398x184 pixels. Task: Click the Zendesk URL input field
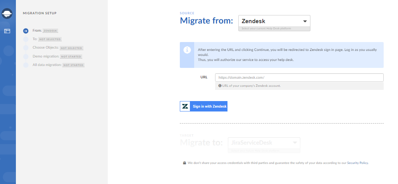299,78
